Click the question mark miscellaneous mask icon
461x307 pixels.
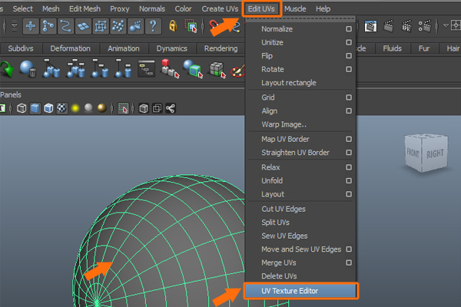(153, 26)
